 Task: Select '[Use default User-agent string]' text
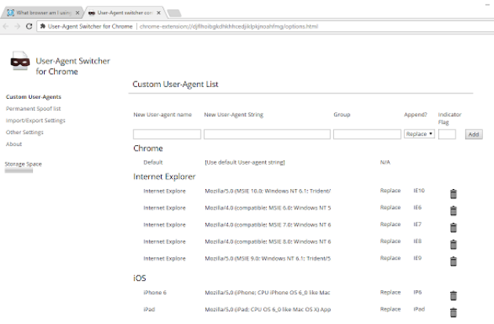coord(245,162)
